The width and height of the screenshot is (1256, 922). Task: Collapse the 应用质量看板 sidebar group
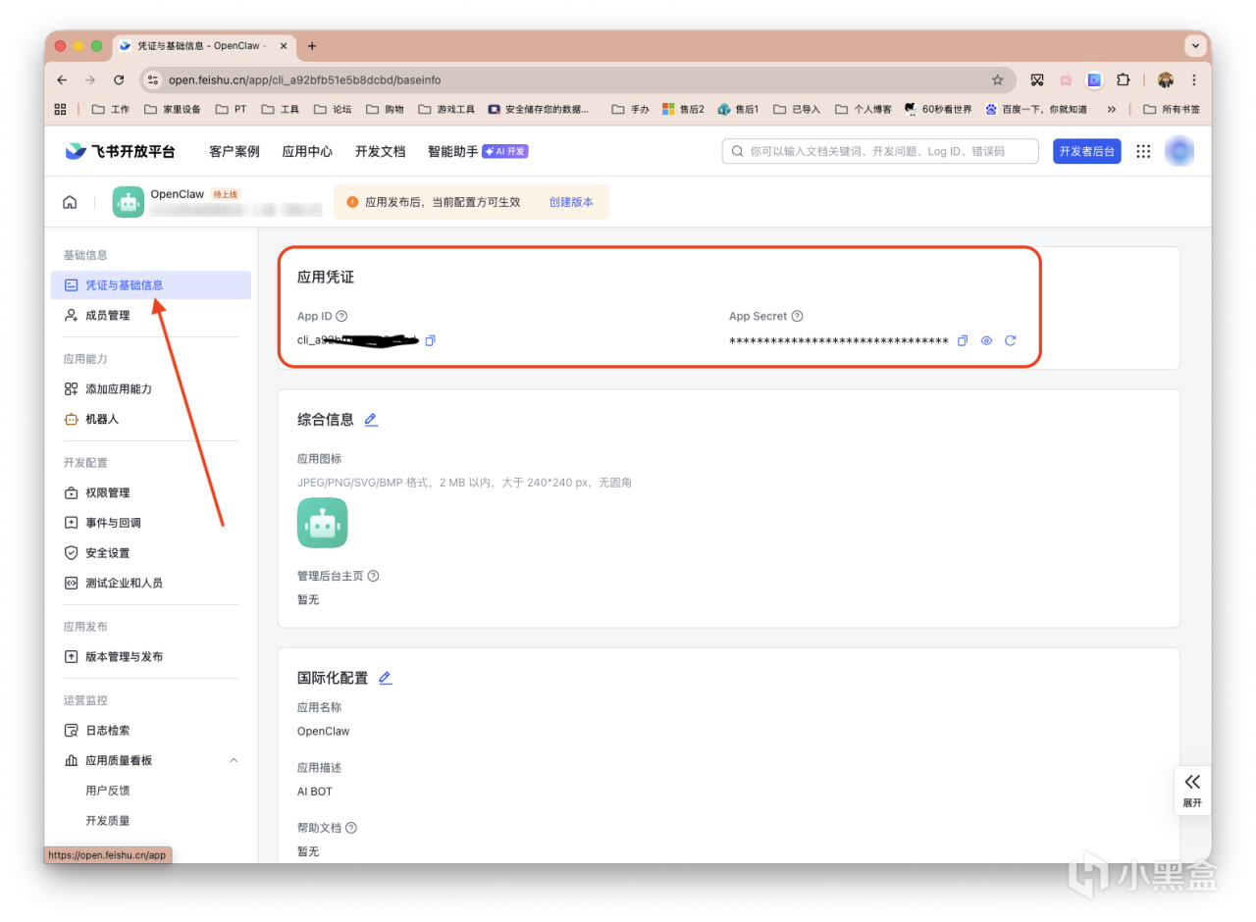(234, 760)
